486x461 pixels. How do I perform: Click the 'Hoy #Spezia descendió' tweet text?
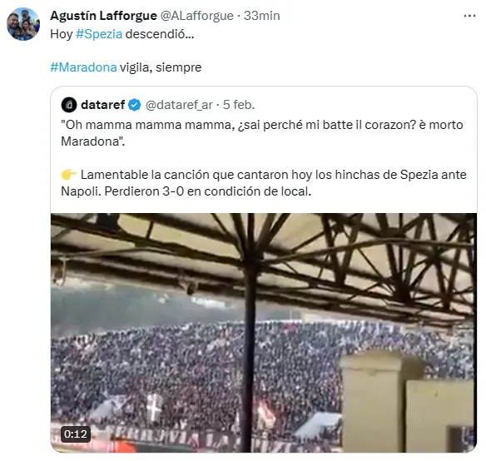[x=122, y=34]
